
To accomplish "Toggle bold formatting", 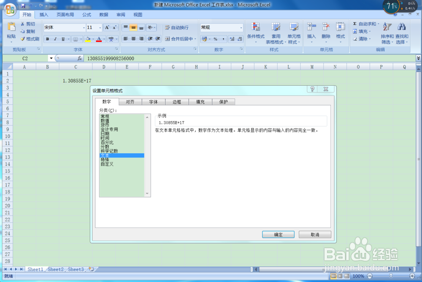I will (47, 39).
